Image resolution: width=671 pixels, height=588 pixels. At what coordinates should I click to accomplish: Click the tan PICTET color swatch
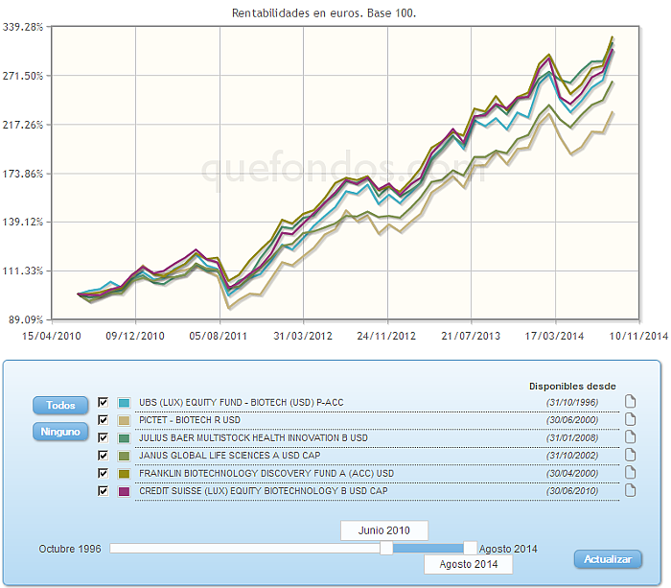tap(124, 420)
